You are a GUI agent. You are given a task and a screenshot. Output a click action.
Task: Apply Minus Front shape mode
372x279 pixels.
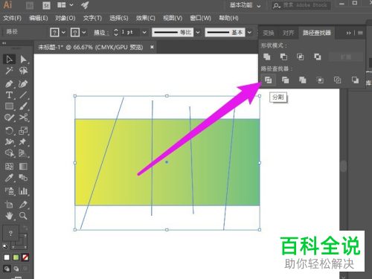[283, 57]
